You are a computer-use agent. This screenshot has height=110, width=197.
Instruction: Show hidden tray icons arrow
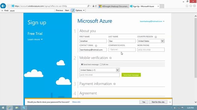[x=171, y=108]
